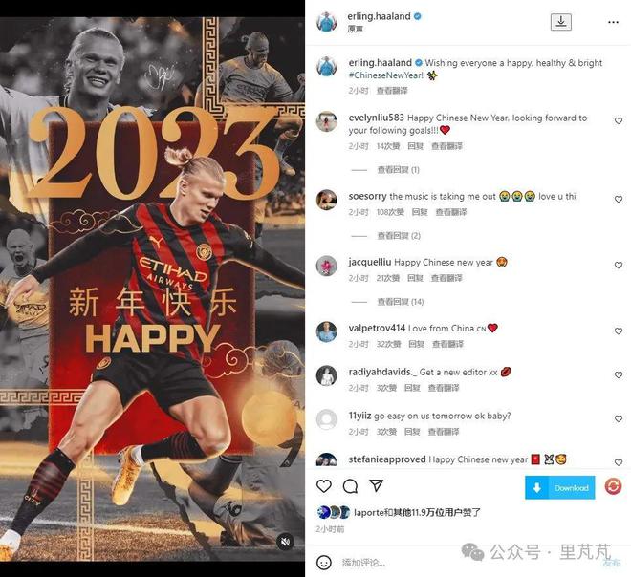Like soesorry's comment with its heart
The image size is (631, 577).
tap(619, 199)
